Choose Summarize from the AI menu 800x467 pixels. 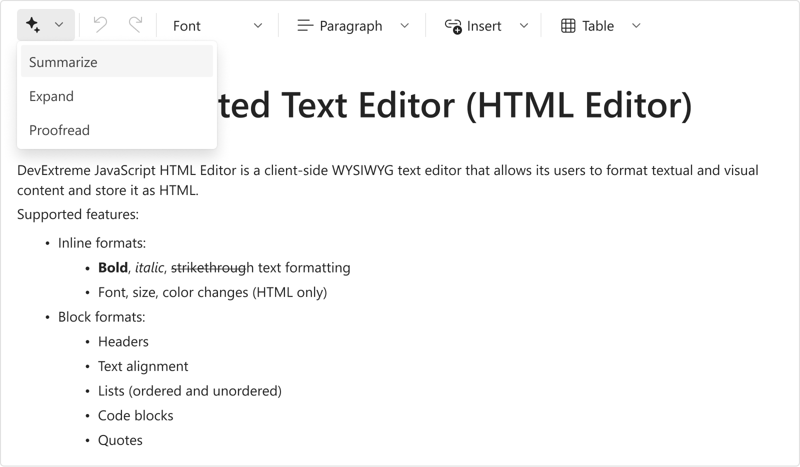pos(117,61)
